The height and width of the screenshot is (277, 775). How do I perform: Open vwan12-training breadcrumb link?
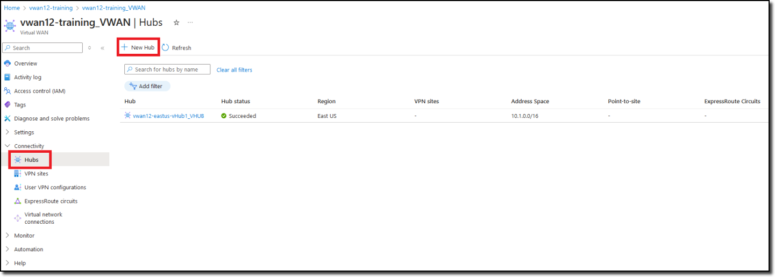point(51,8)
